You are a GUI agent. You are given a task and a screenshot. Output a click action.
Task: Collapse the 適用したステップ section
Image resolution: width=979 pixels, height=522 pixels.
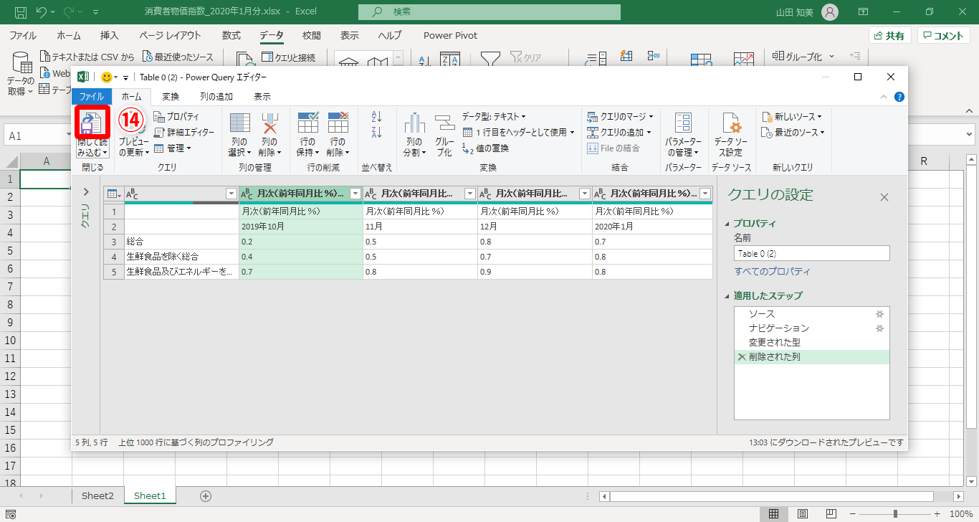point(728,295)
